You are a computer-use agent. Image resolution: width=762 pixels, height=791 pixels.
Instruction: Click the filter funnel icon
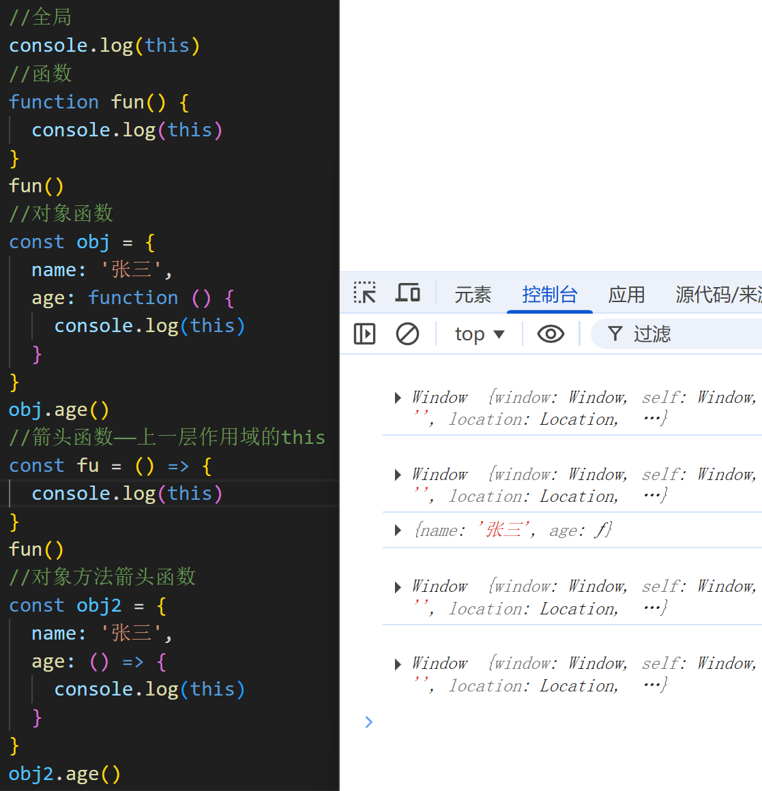coord(615,333)
